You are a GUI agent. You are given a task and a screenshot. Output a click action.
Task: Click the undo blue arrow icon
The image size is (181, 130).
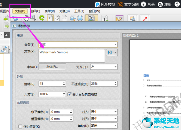pyautogui.click(x=15, y=18)
